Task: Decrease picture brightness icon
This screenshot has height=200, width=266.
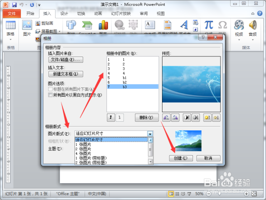Action: (x=216, y=117)
